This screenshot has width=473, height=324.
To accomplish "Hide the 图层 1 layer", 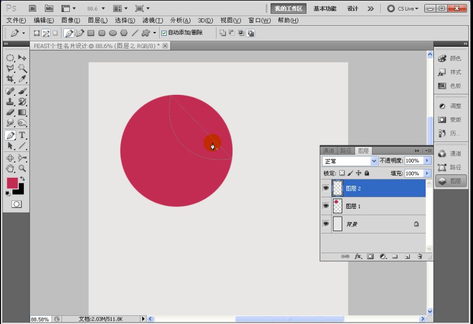I will click(326, 205).
